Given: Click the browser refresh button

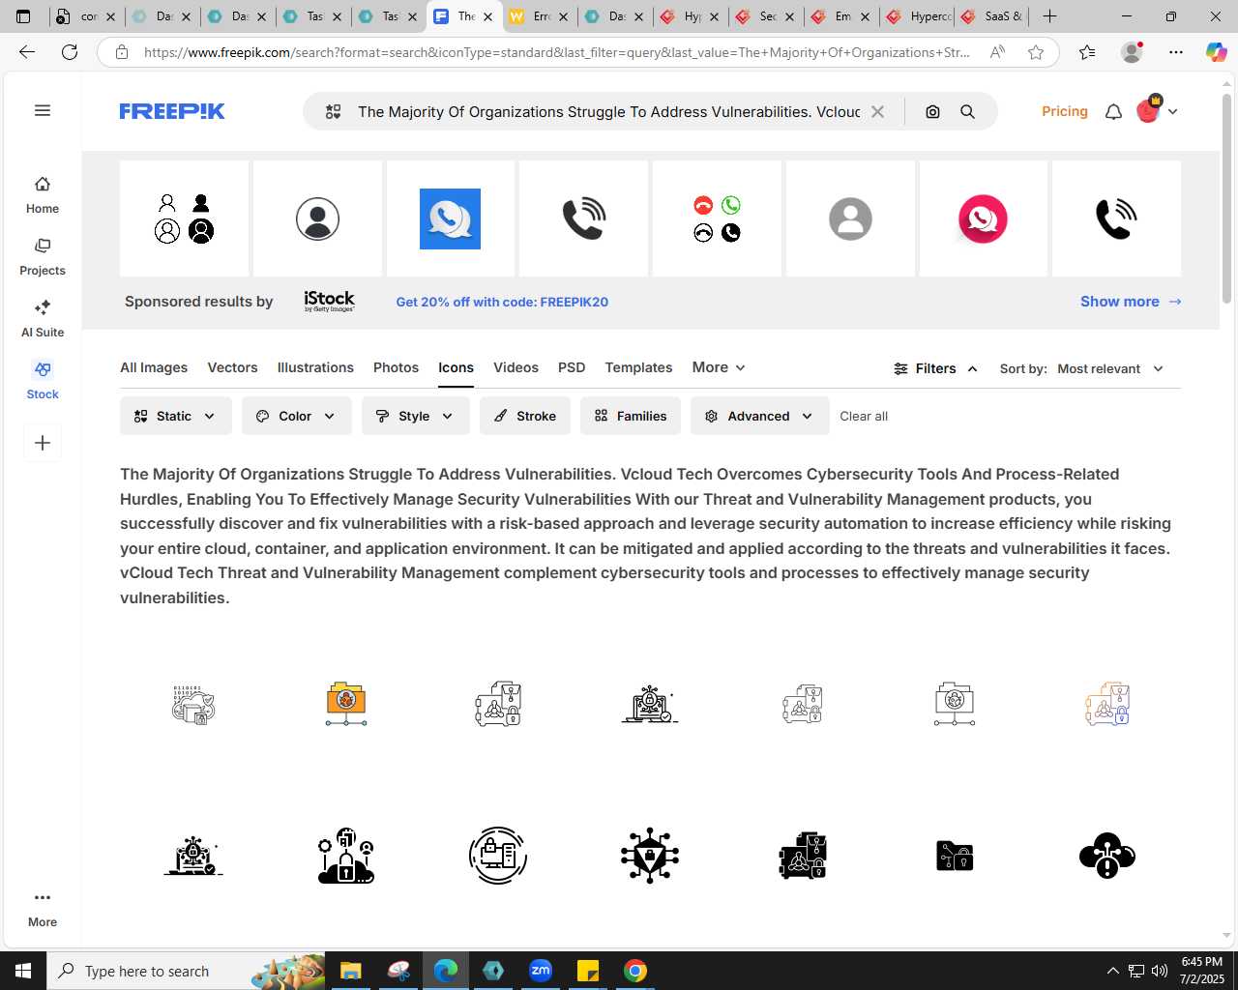Looking at the screenshot, I should point(70,52).
